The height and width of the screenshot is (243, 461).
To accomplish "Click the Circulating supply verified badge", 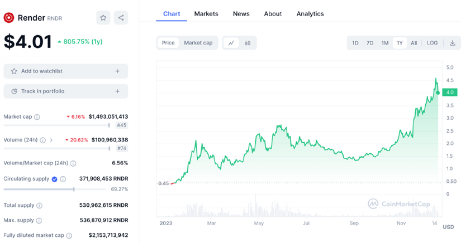I will click(x=54, y=179).
